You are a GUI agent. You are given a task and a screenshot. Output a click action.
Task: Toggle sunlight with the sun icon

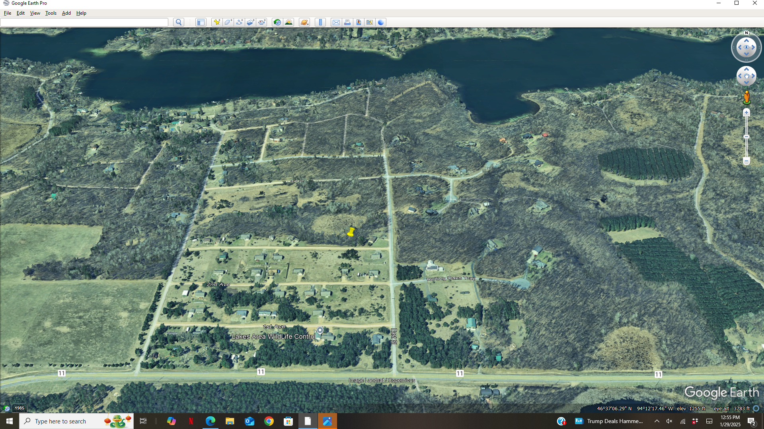(x=288, y=22)
